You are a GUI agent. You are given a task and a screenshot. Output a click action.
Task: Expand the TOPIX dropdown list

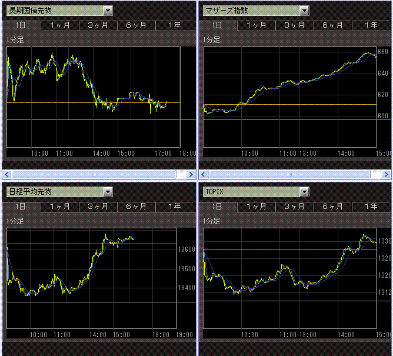tap(304, 191)
